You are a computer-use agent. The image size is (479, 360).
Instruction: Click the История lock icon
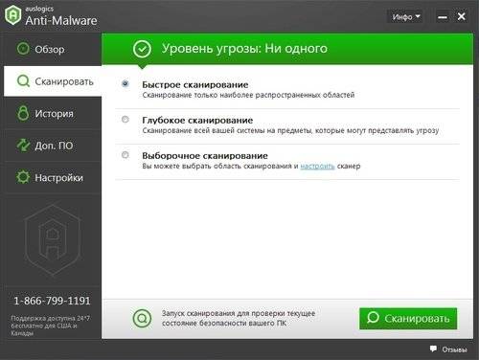point(23,113)
